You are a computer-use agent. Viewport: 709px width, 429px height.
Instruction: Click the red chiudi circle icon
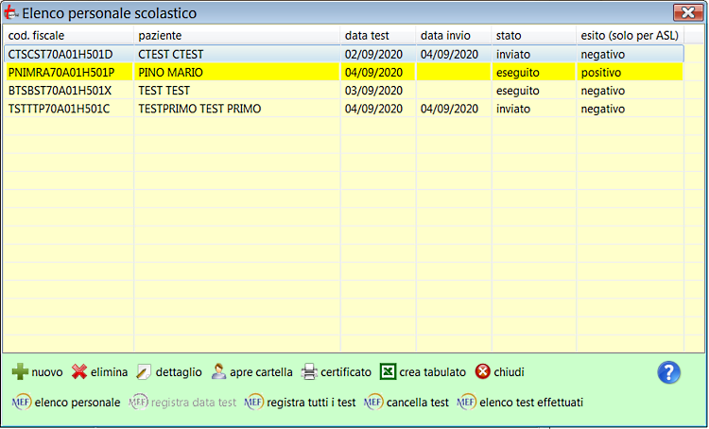click(x=483, y=372)
